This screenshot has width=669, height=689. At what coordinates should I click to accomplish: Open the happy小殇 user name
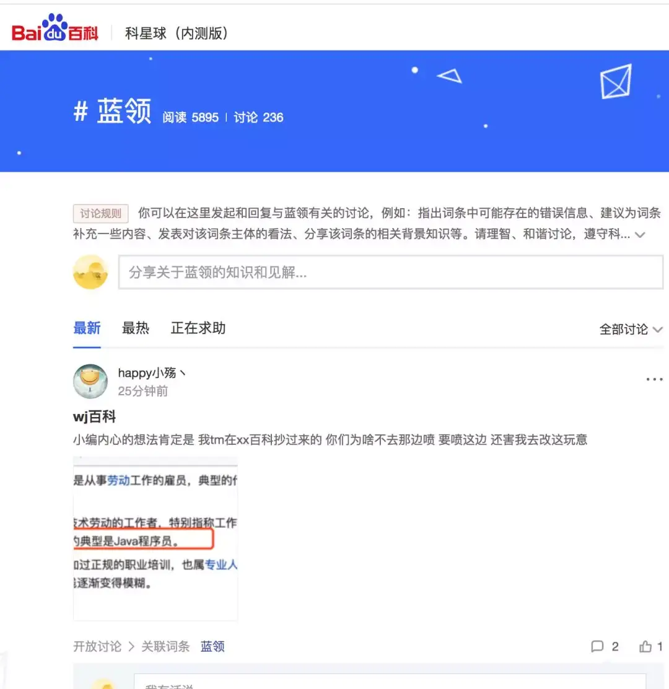[152, 372]
